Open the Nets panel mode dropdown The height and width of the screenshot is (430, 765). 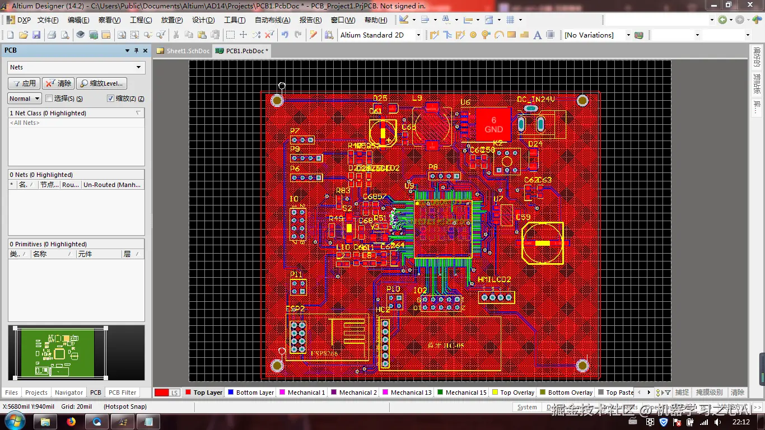click(x=138, y=67)
